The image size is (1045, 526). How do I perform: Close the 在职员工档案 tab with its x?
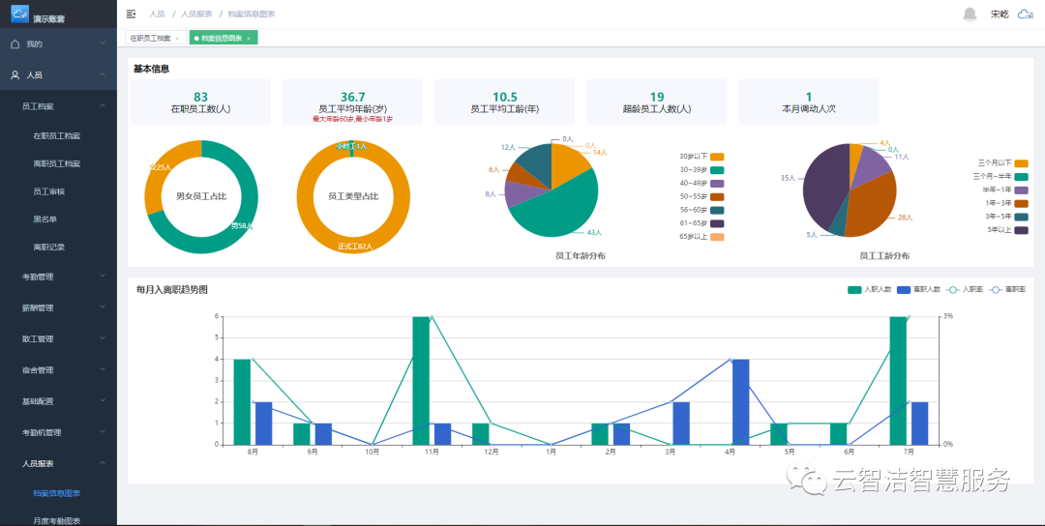tap(177, 38)
